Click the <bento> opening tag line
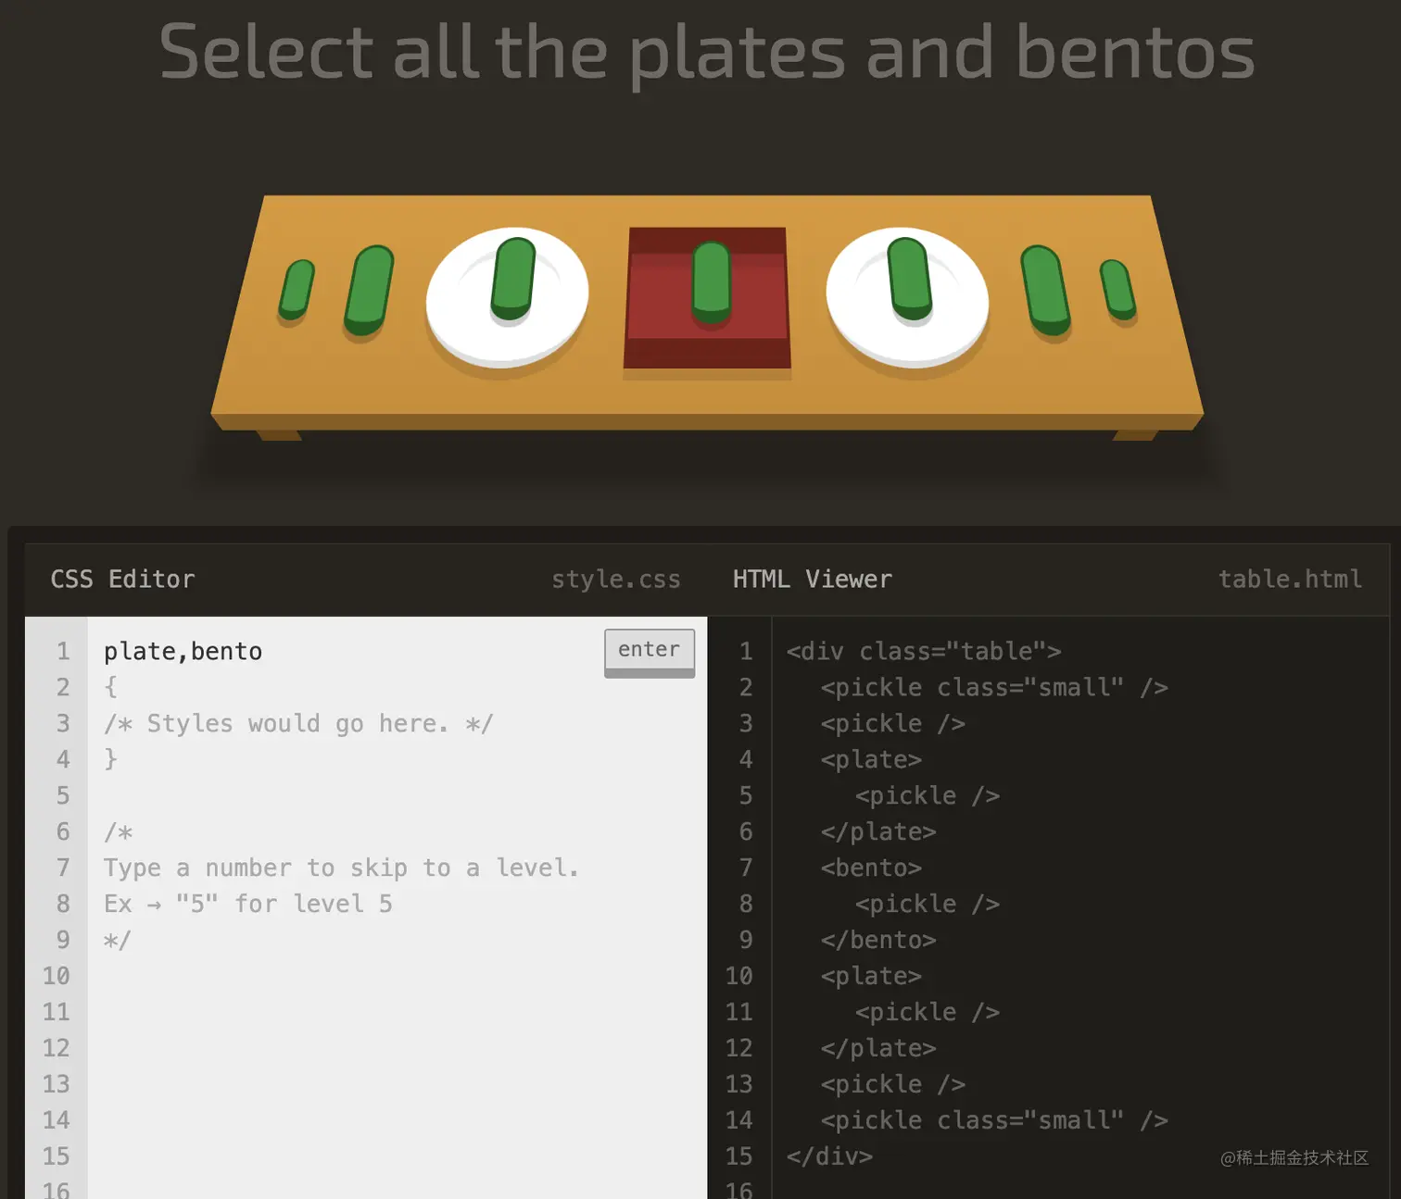Viewport: 1401px width, 1199px height. [871, 868]
